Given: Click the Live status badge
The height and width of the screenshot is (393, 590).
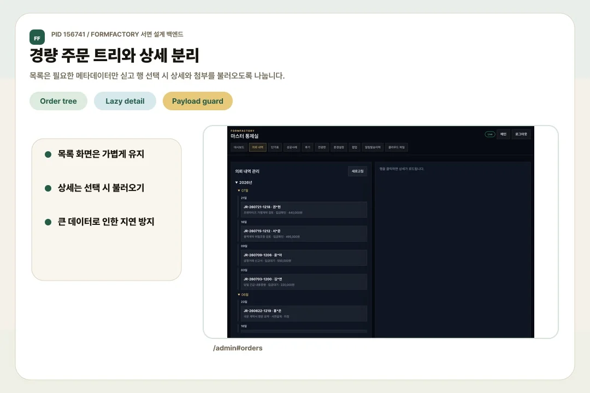Looking at the screenshot, I should [490, 134].
